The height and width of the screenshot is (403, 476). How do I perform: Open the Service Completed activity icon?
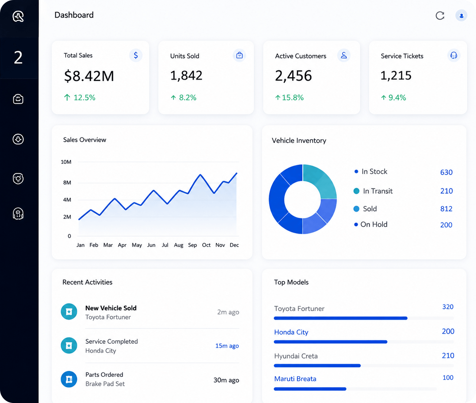pyautogui.click(x=69, y=346)
